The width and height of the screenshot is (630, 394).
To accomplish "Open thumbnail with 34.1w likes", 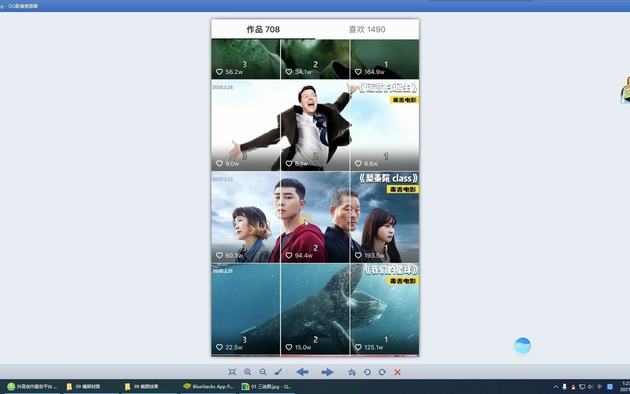I will 315,59.
